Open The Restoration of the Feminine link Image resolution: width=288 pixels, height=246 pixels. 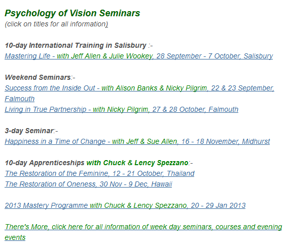tap(99, 173)
